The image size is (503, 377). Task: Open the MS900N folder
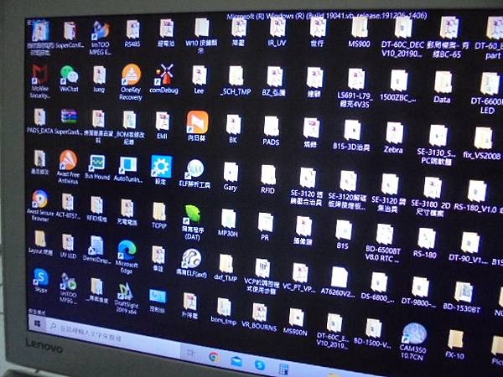[296, 323]
